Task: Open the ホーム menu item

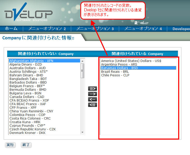Action: pos(11,29)
